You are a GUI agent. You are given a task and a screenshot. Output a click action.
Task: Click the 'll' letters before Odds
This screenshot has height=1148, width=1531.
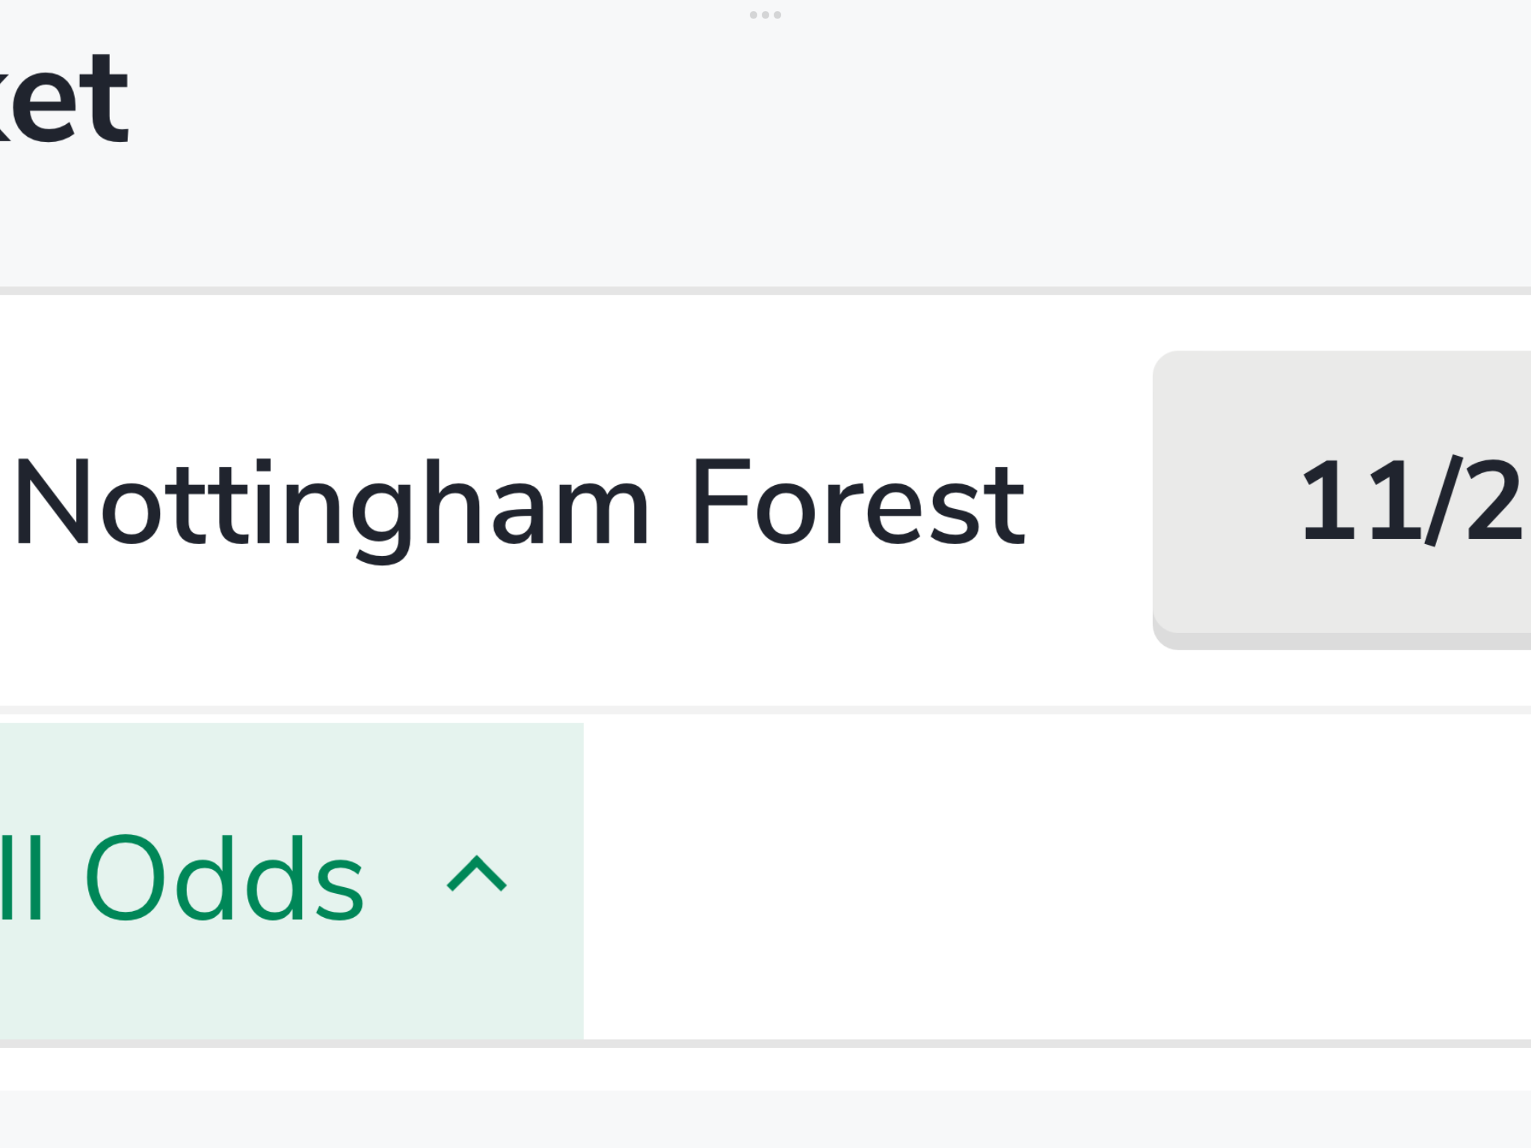tap(21, 876)
